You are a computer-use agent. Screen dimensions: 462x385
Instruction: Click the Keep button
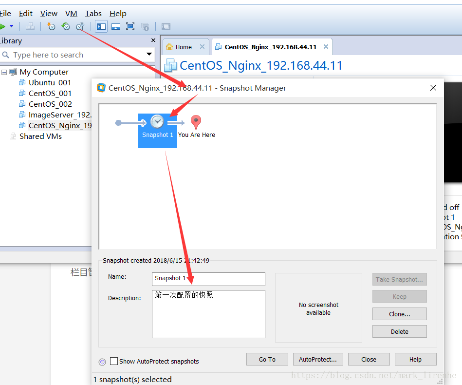tap(399, 296)
